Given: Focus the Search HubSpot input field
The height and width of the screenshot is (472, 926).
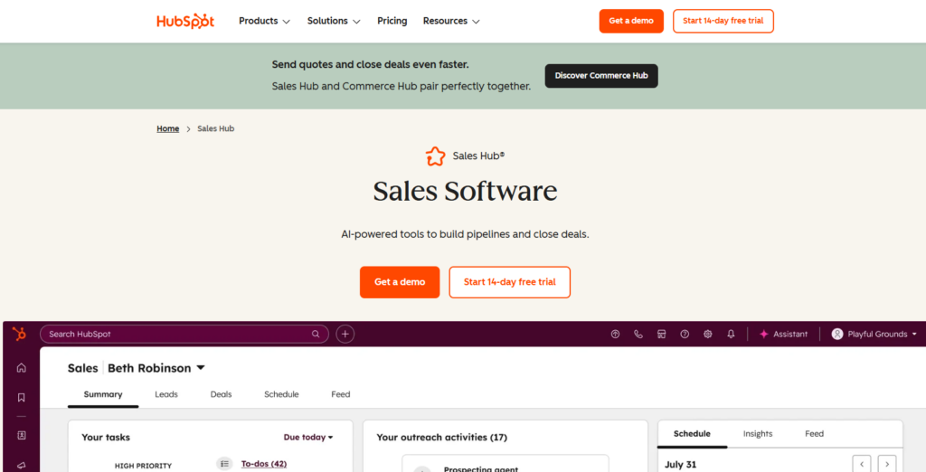Looking at the screenshot, I should point(184,334).
